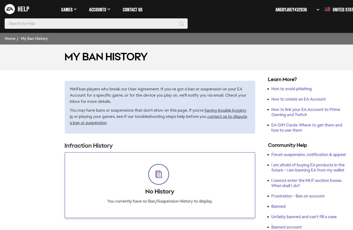
Task: Open afraid of buying EA products thread
Action: click(308, 168)
